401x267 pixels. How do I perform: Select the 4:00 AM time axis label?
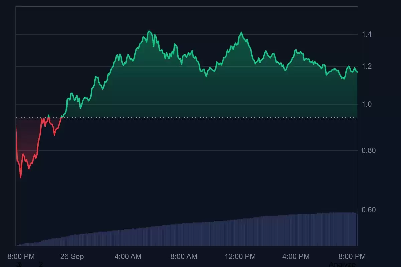(128, 257)
